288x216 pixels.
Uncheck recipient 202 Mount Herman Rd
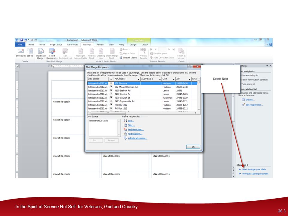coord(111,87)
